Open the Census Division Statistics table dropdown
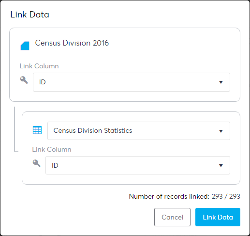250x236 pixels. [139, 131]
